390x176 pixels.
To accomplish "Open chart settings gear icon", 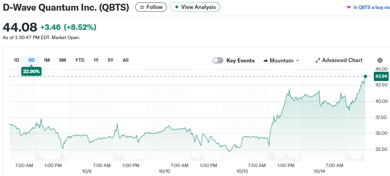I will click(x=380, y=60).
